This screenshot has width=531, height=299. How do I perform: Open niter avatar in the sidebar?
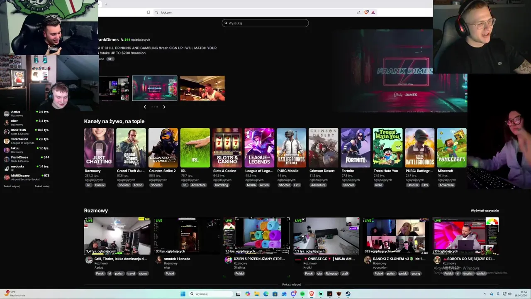(x=6, y=123)
